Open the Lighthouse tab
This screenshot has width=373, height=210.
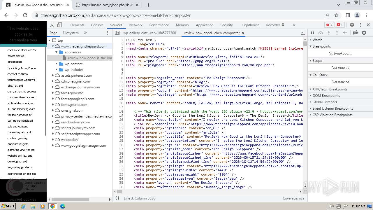251,25
